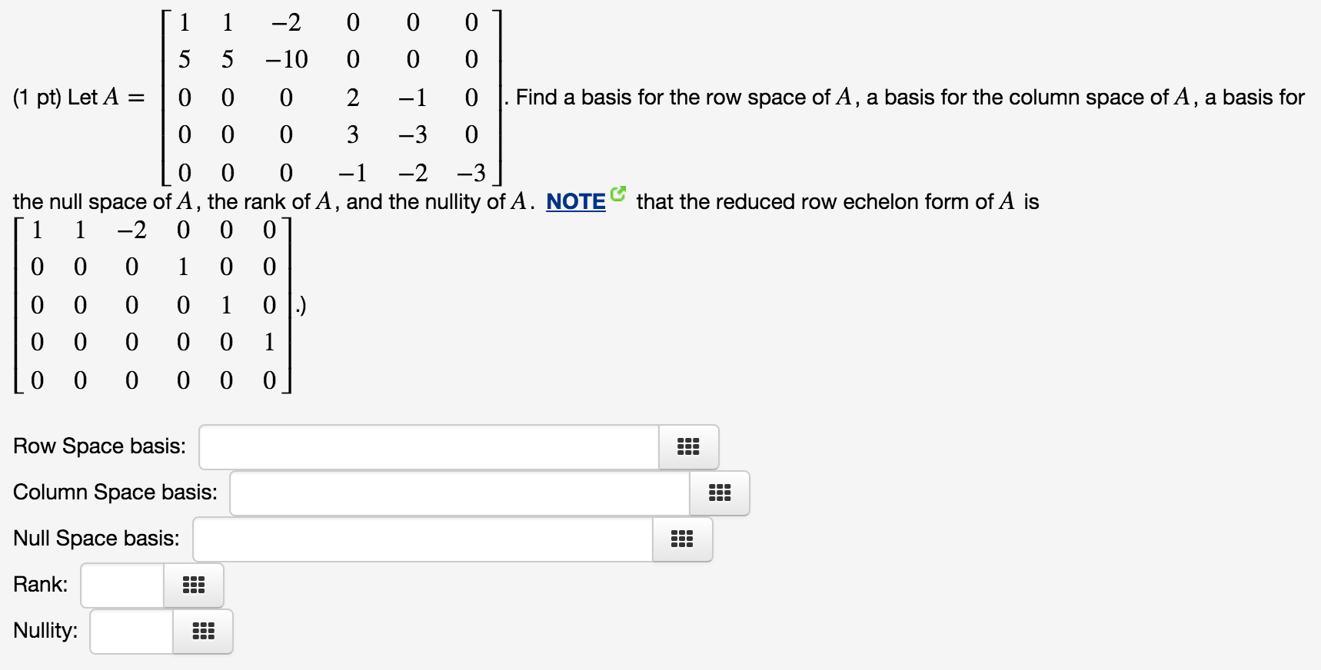Click the green external-link icon beside NOTE
This screenshot has width=1321, height=670.
(x=618, y=194)
